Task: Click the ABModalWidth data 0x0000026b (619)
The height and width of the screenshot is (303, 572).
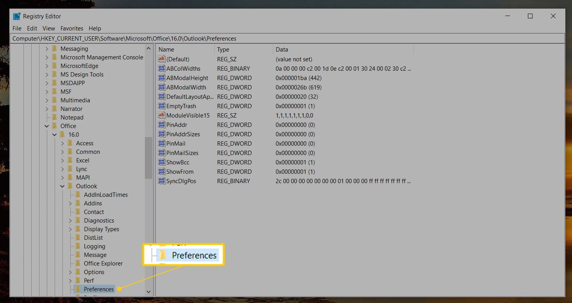Action: tap(299, 87)
